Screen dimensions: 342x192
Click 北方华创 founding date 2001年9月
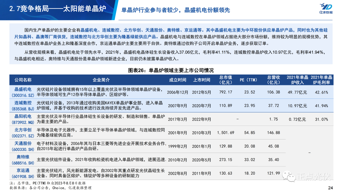coord(178,133)
